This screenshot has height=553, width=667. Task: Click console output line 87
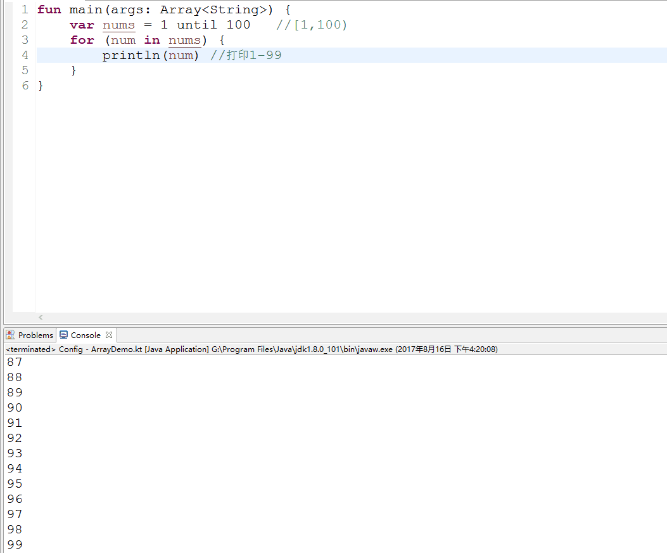[x=15, y=362]
